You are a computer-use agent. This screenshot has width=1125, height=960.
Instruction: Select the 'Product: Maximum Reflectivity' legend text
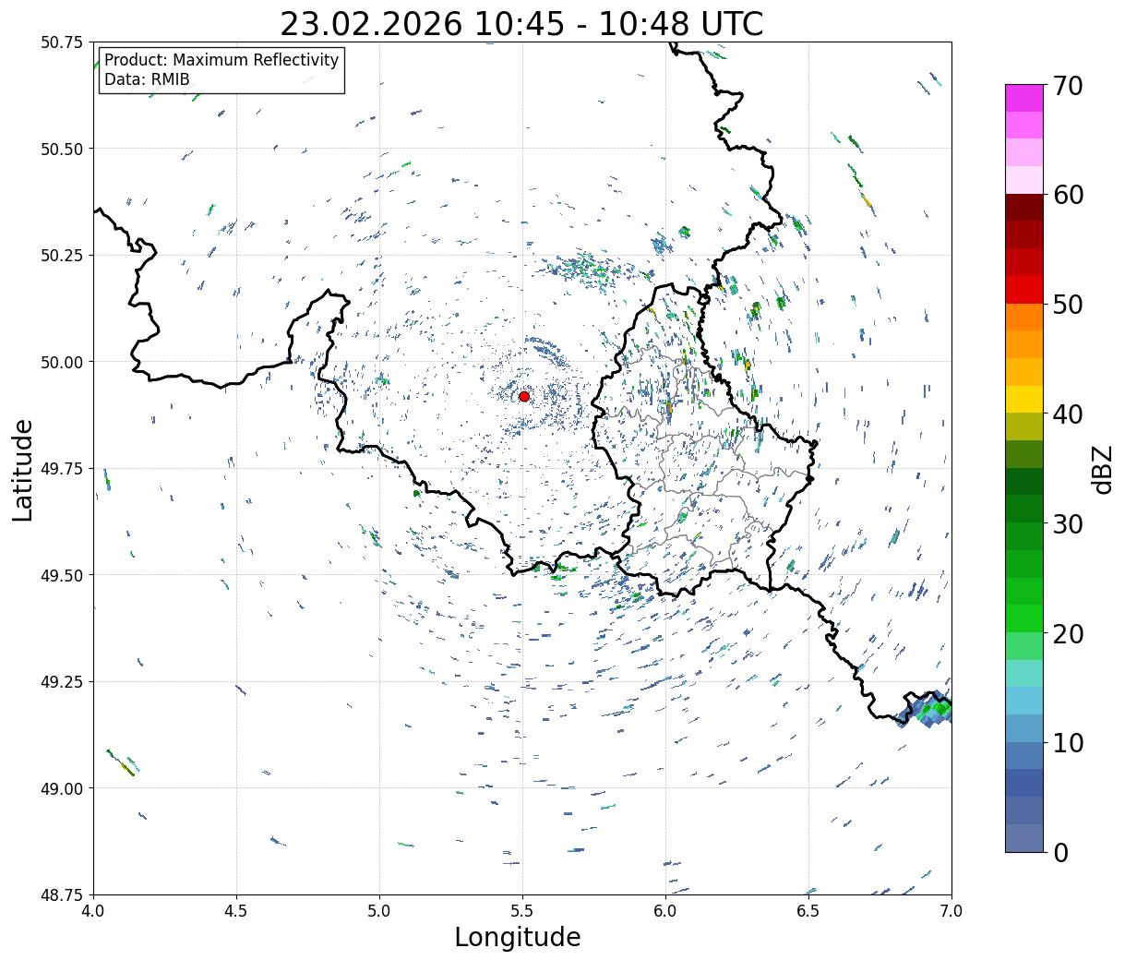click(x=221, y=60)
